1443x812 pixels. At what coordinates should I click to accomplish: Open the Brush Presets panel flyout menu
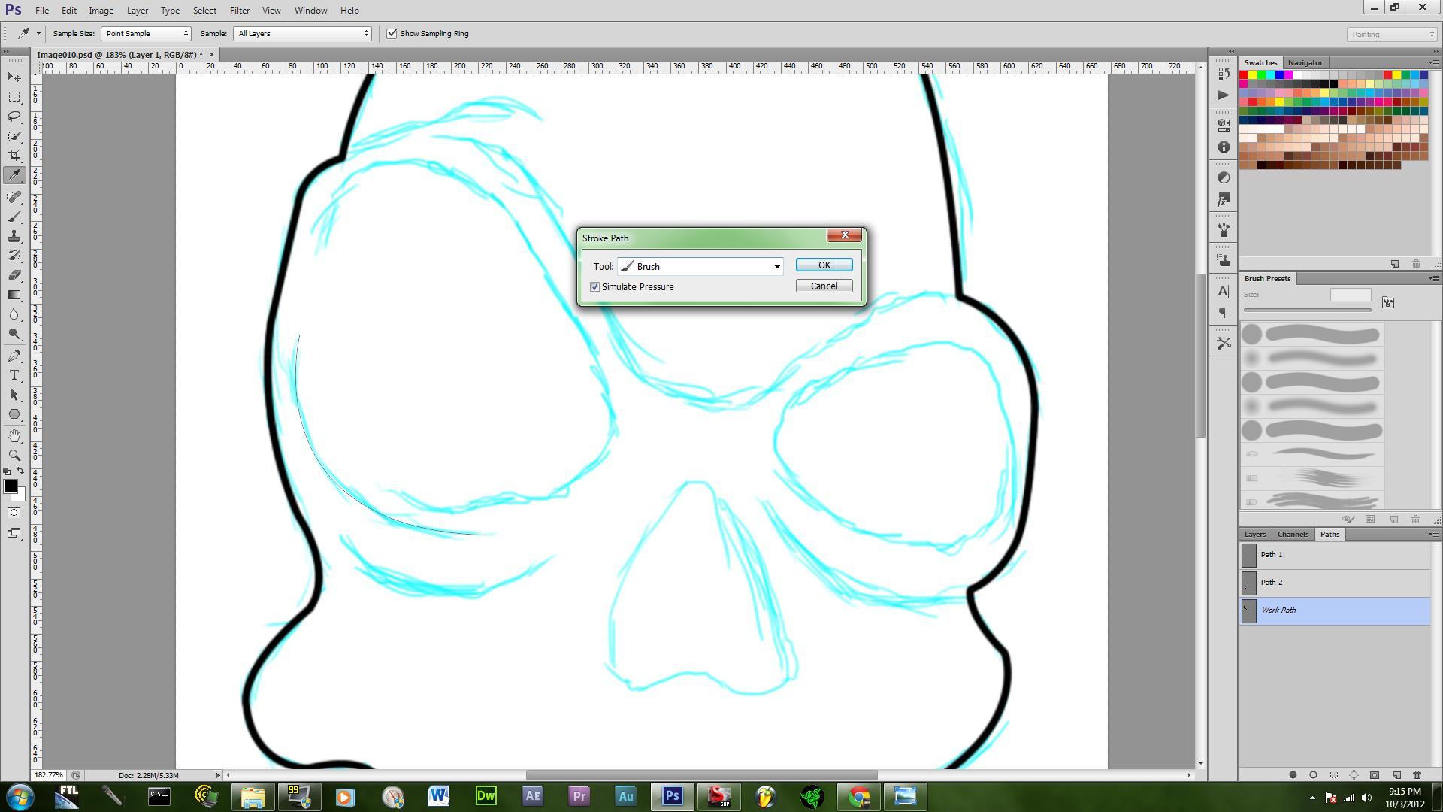pos(1433,278)
